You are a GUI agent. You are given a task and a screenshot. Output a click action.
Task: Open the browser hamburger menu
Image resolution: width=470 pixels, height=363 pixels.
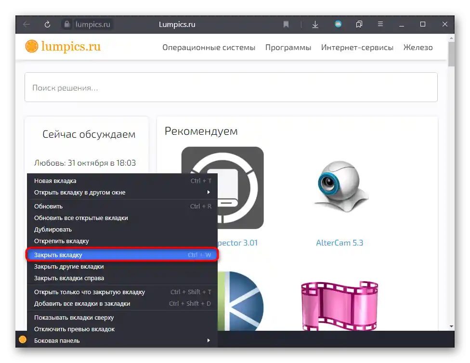click(380, 24)
